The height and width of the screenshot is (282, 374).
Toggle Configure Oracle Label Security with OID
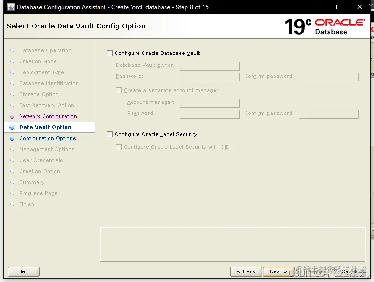pyautogui.click(x=119, y=147)
